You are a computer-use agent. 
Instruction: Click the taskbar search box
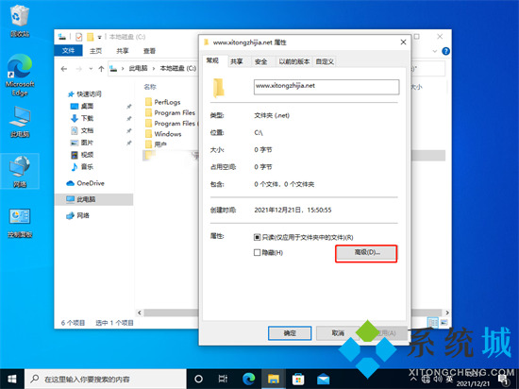click(106, 379)
